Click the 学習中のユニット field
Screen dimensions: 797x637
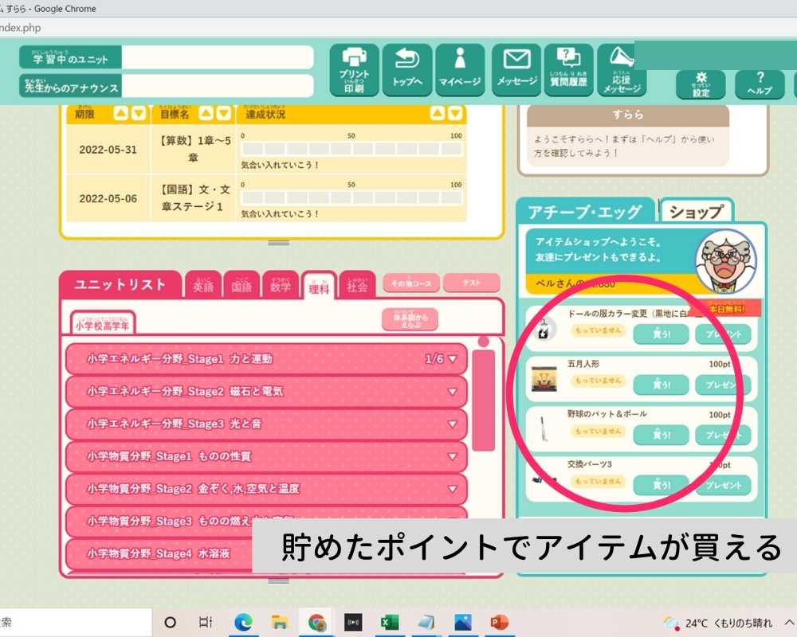218,57
